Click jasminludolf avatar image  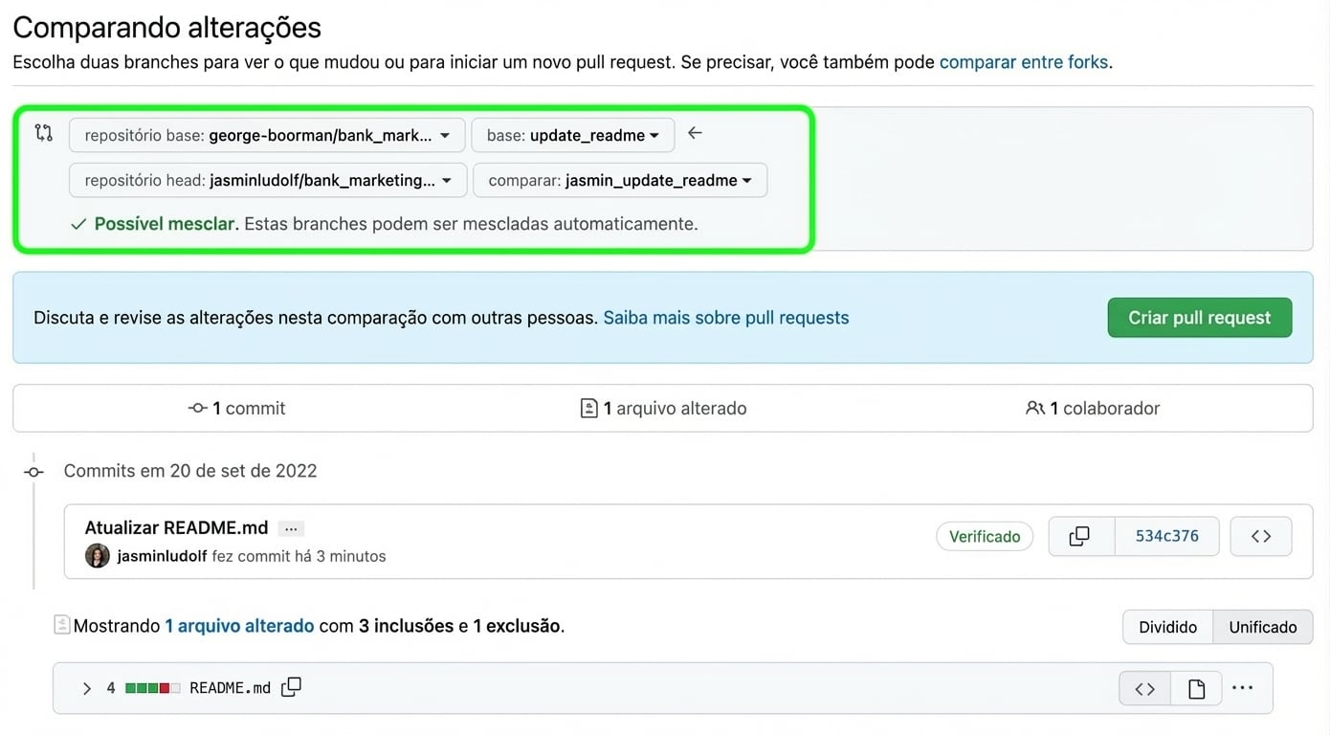[98, 556]
